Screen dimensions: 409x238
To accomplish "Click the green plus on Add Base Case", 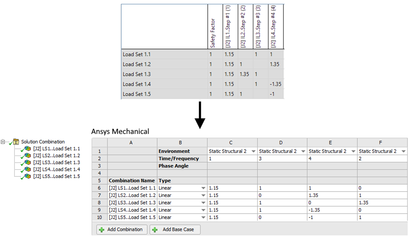I will pyautogui.click(x=155, y=230).
